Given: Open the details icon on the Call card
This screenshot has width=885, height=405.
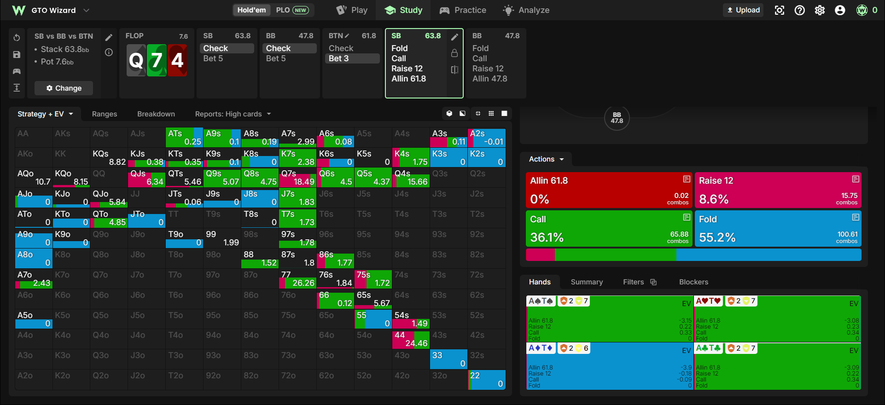Looking at the screenshot, I should (687, 217).
